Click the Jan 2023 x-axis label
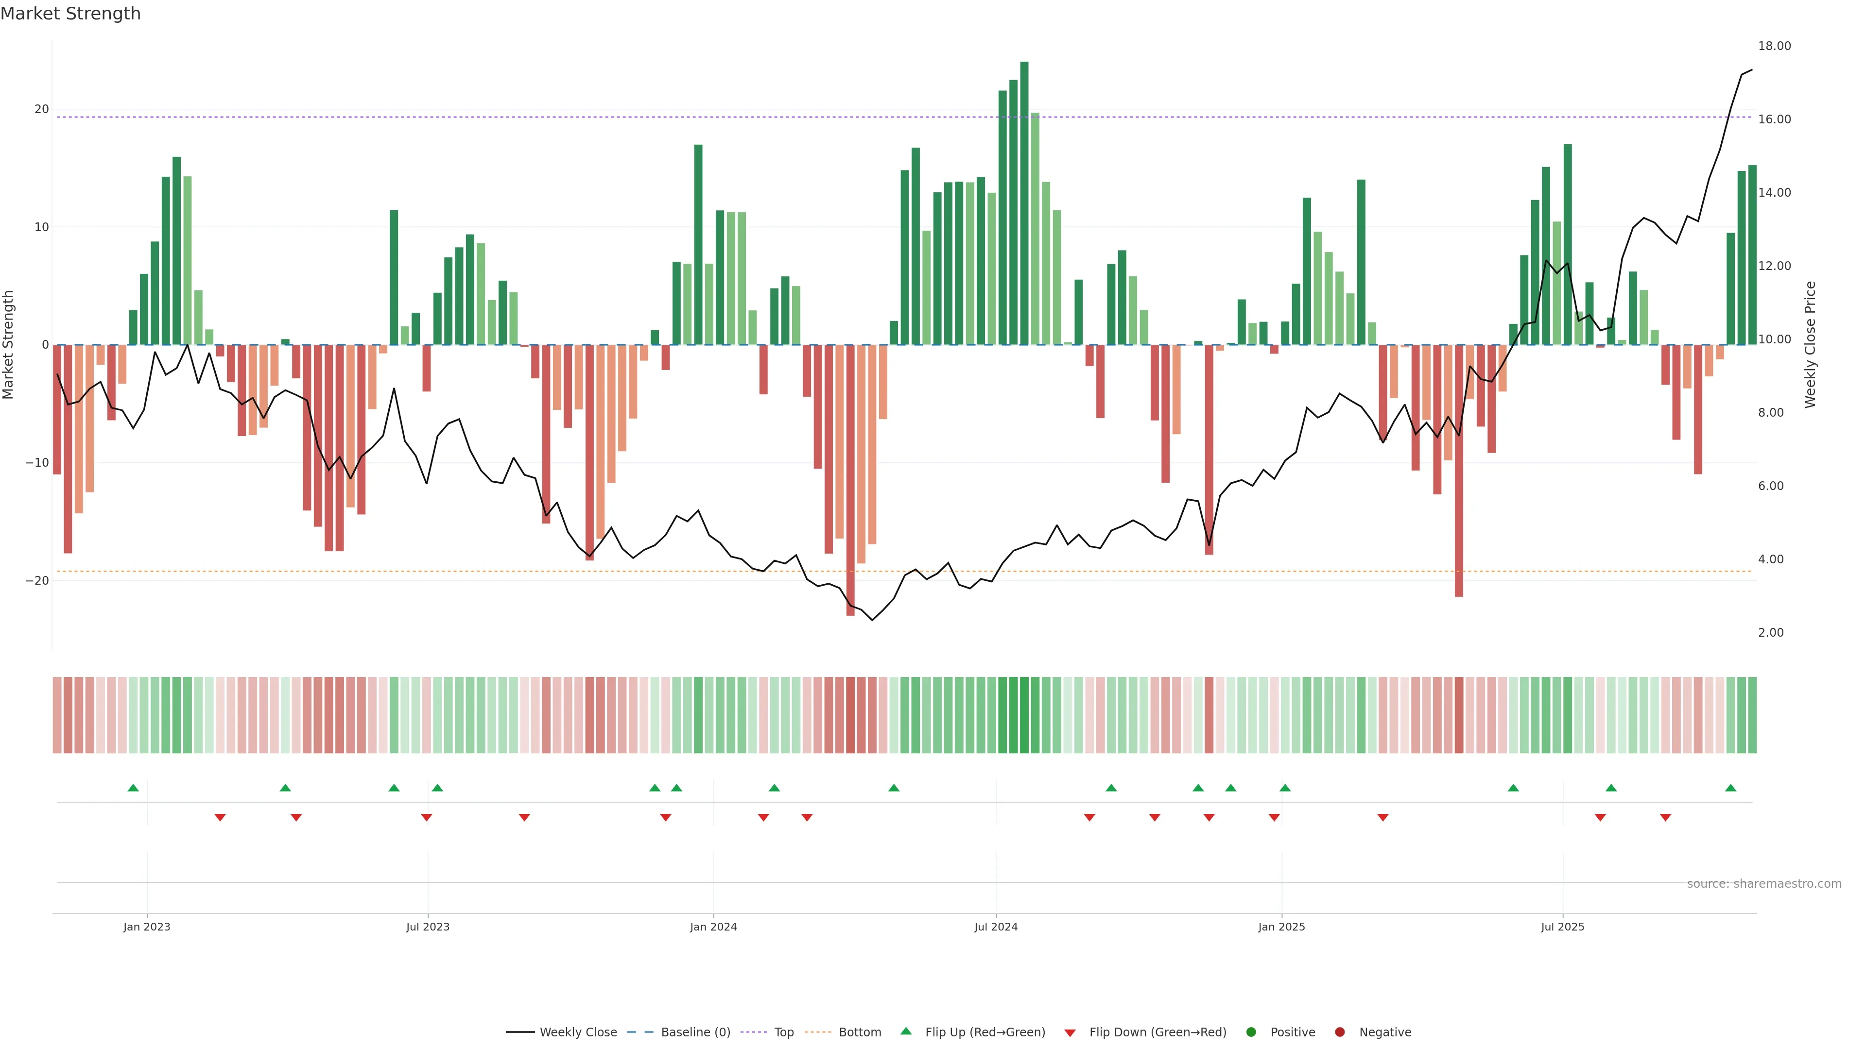 pyautogui.click(x=146, y=927)
